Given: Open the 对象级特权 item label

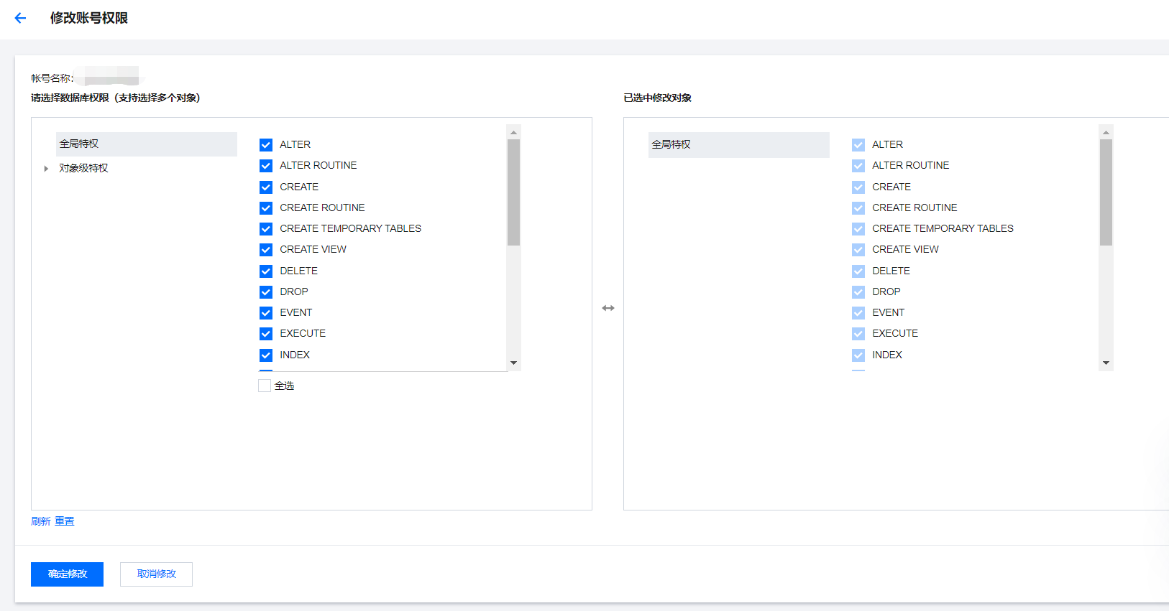Looking at the screenshot, I should coord(83,169).
